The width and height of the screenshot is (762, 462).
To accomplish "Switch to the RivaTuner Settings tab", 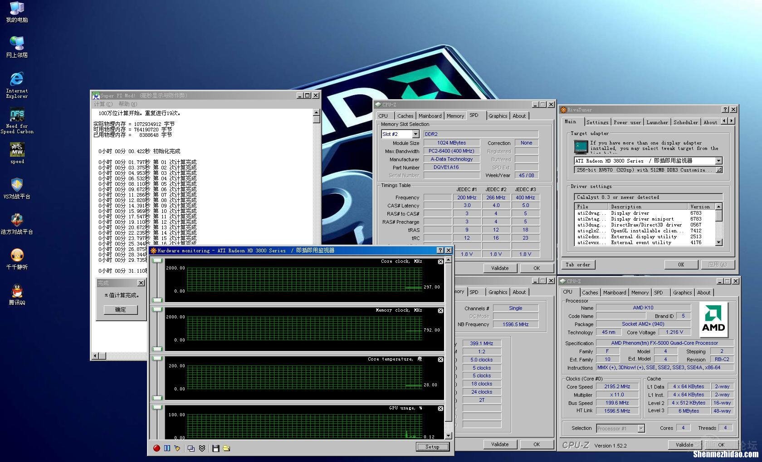I will click(597, 122).
